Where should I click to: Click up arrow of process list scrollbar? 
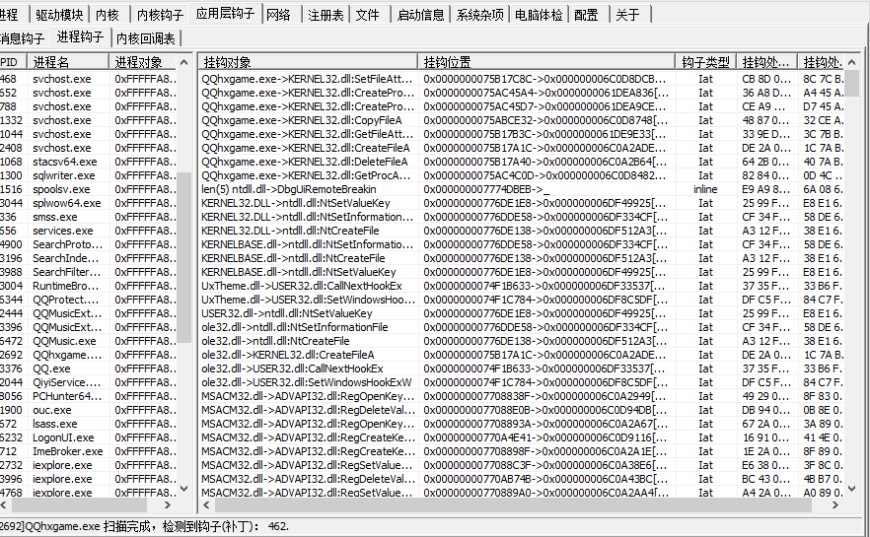pyautogui.click(x=184, y=62)
